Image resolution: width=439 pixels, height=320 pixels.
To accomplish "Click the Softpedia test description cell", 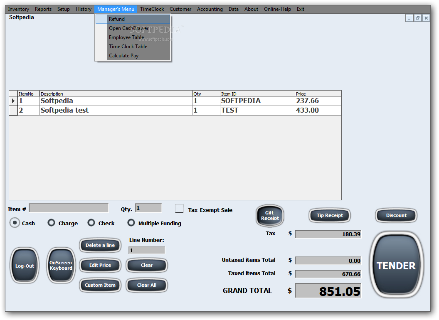I will pyautogui.click(x=116, y=110).
